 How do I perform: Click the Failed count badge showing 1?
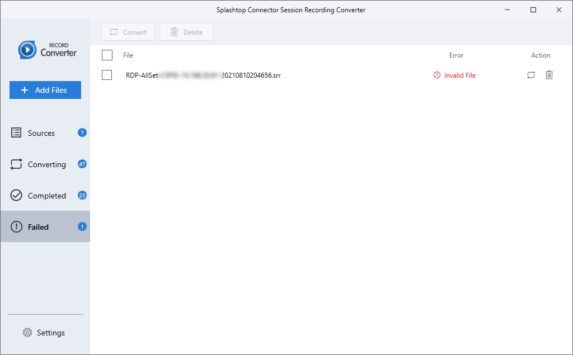point(82,227)
